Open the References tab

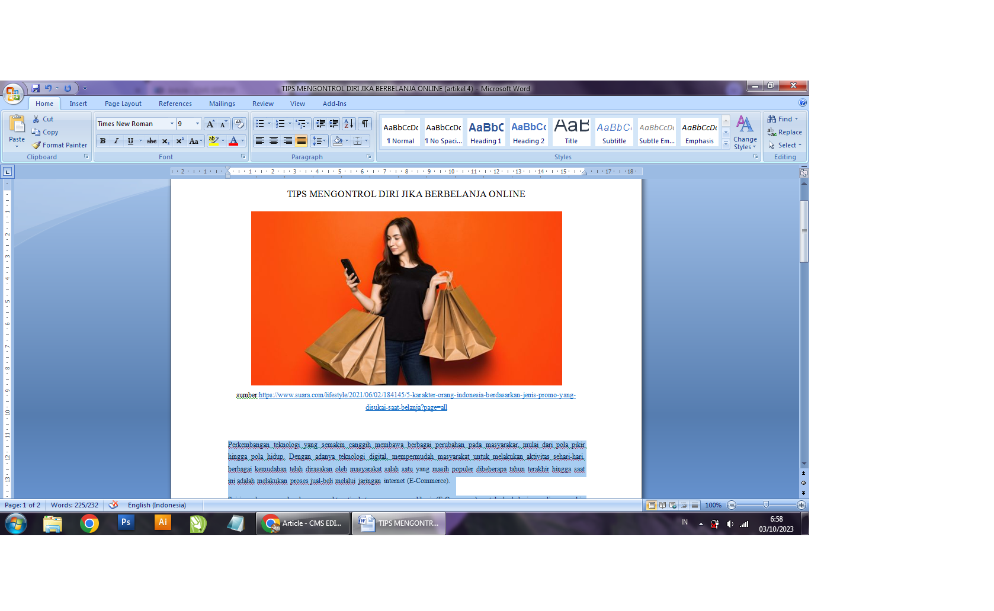[175, 104]
